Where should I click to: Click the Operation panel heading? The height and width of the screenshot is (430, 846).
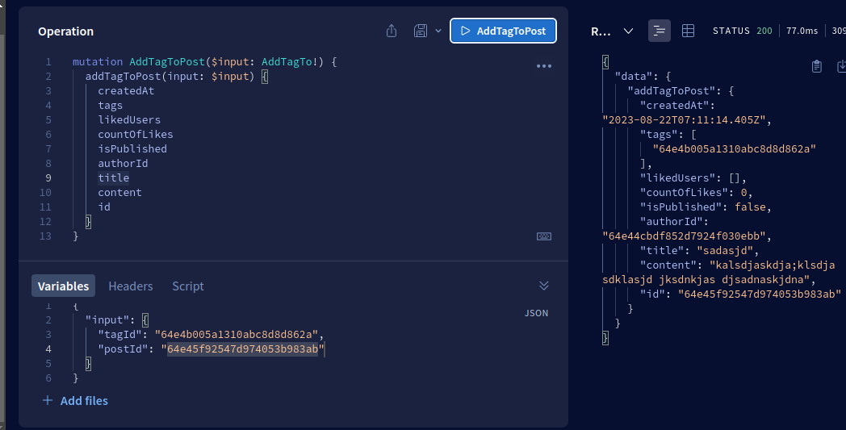(66, 31)
